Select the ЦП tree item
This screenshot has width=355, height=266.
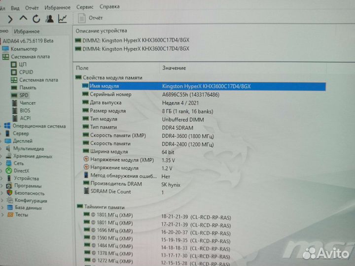click(23, 65)
